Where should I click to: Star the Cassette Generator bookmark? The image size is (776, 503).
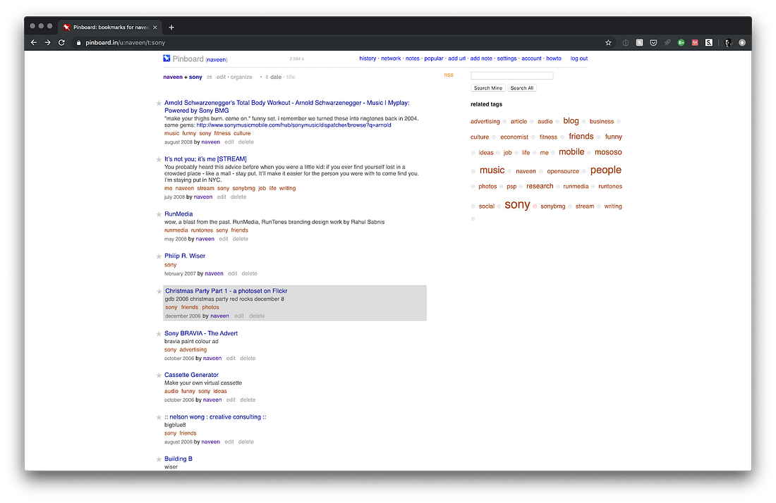tap(159, 375)
